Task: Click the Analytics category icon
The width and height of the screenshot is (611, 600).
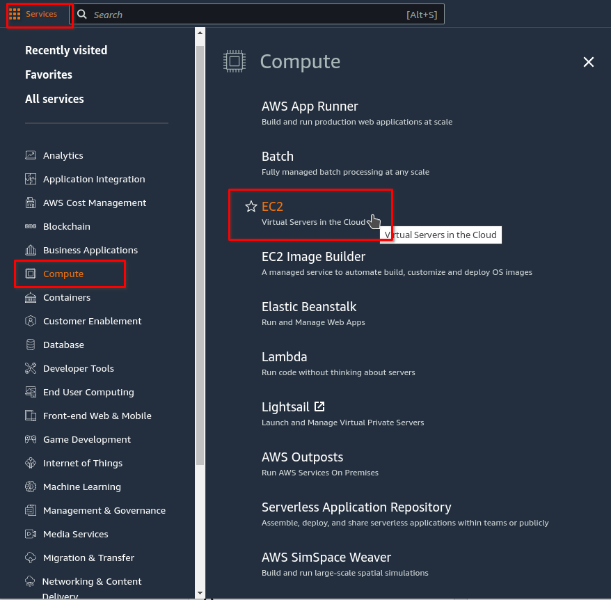Action: [x=31, y=155]
